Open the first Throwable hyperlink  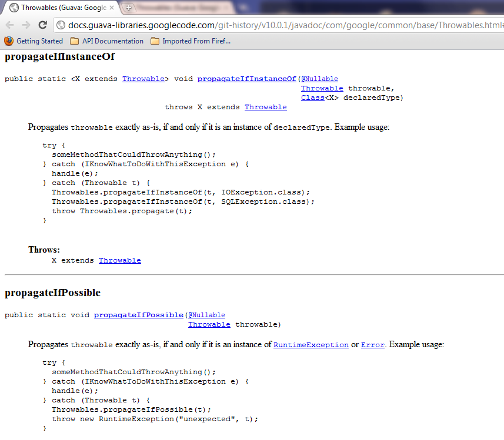[144, 78]
